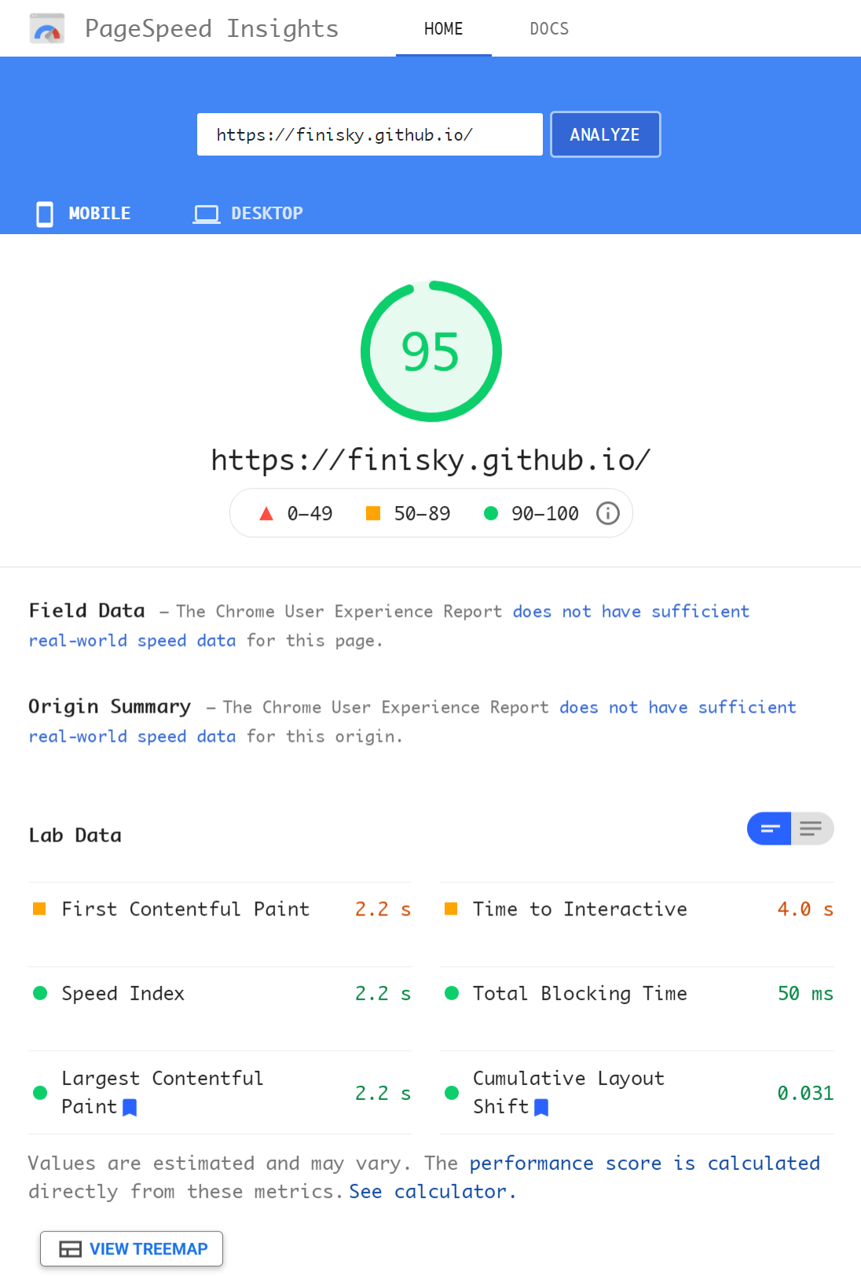Go to the HOME tab

(x=443, y=29)
